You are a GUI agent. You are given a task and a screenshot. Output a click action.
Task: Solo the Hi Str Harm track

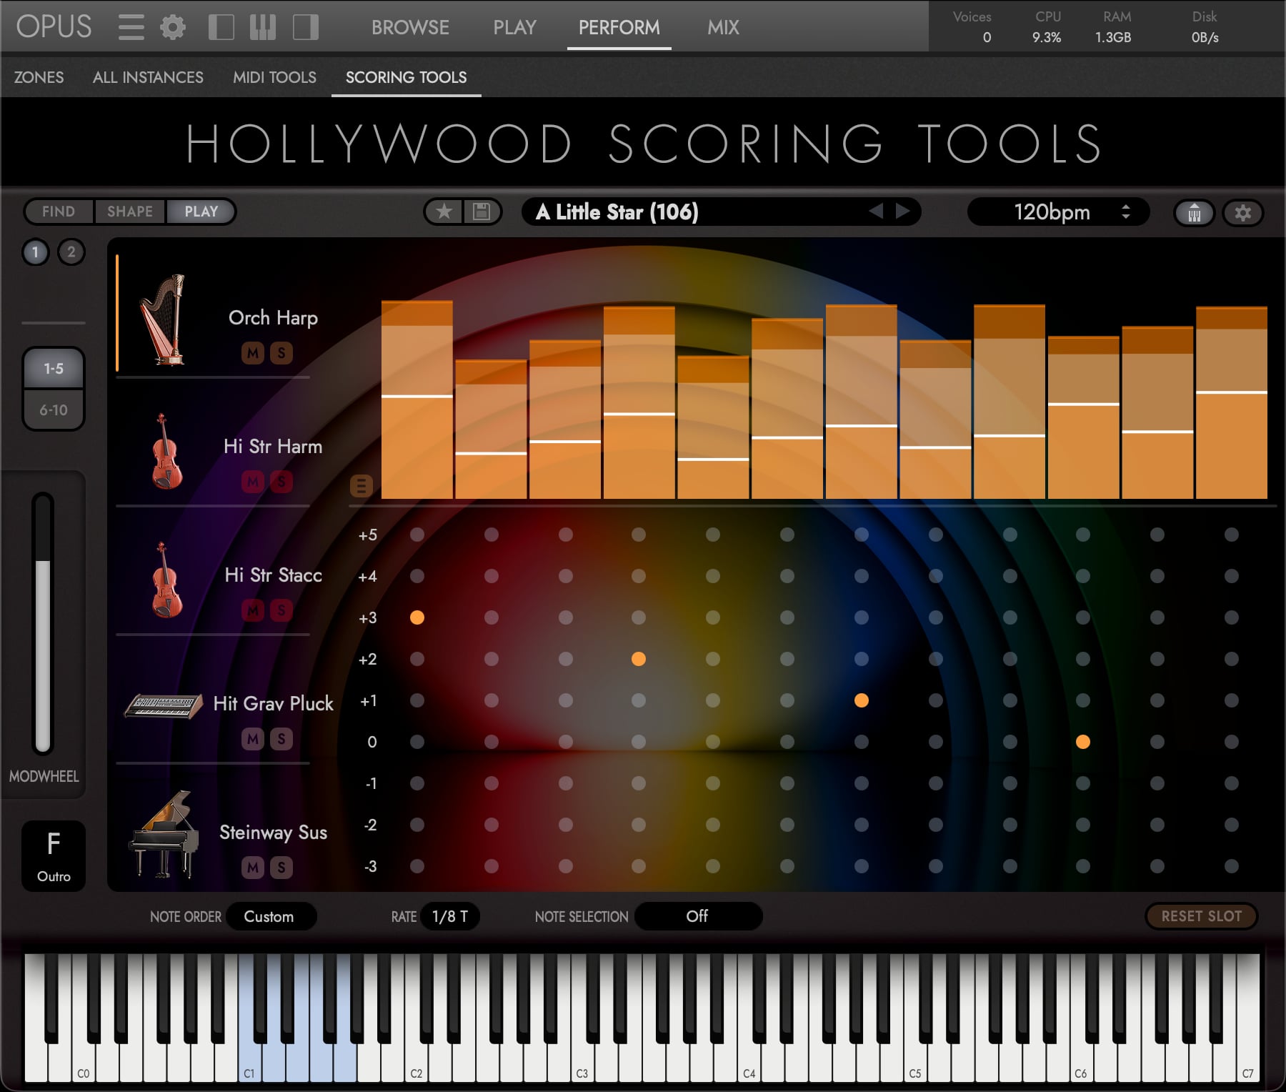click(x=281, y=481)
